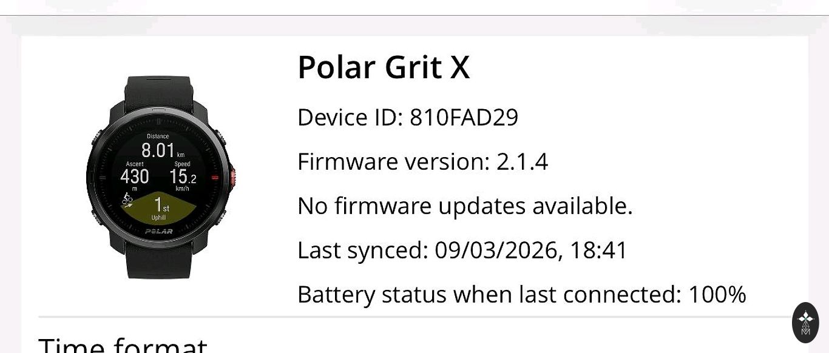Click the POLAR logo on the watch bezel
Image resolution: width=829 pixels, height=353 pixels.
158,231
